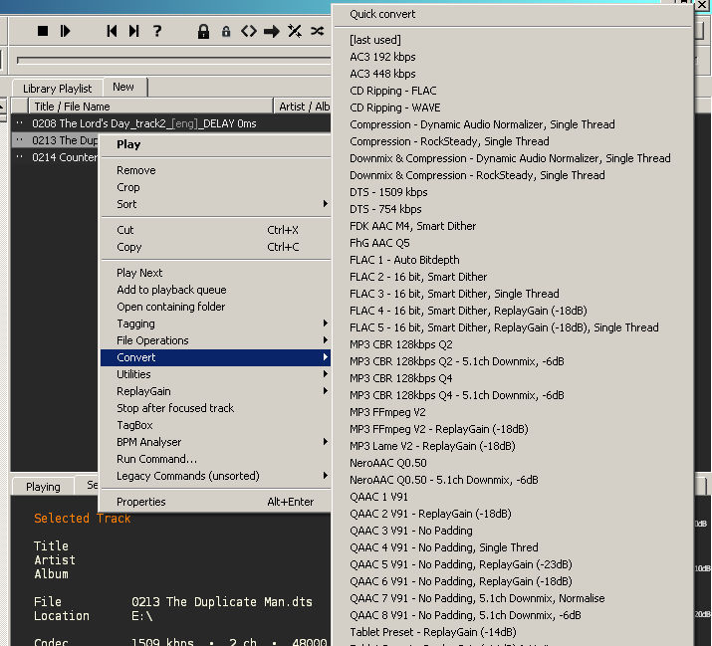
Task: Expand Legacy Commands (unsorted) submenu
Action: pyautogui.click(x=215, y=476)
